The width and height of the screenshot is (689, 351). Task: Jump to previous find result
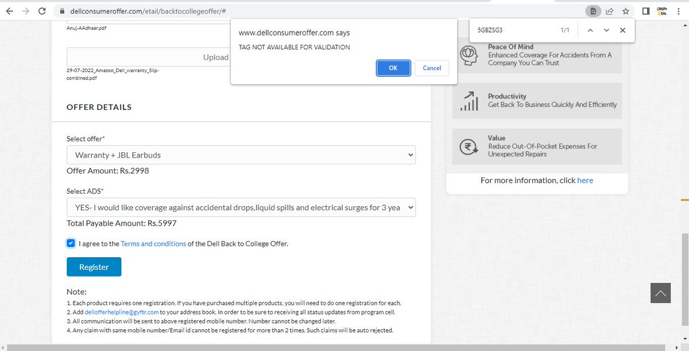click(x=590, y=30)
